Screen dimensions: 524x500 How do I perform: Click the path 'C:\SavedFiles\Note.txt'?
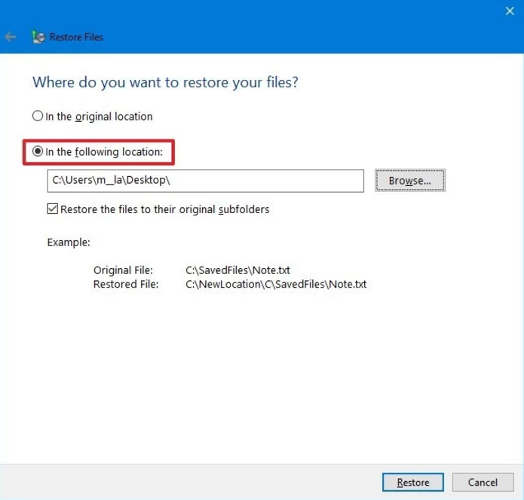[x=237, y=270]
